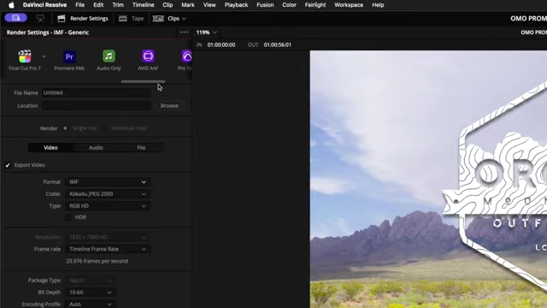Open the Codec dropdown Kakadu JPEG 2000

(108, 194)
